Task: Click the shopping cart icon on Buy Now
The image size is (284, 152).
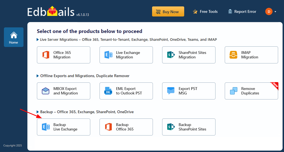Action: tap(158, 12)
